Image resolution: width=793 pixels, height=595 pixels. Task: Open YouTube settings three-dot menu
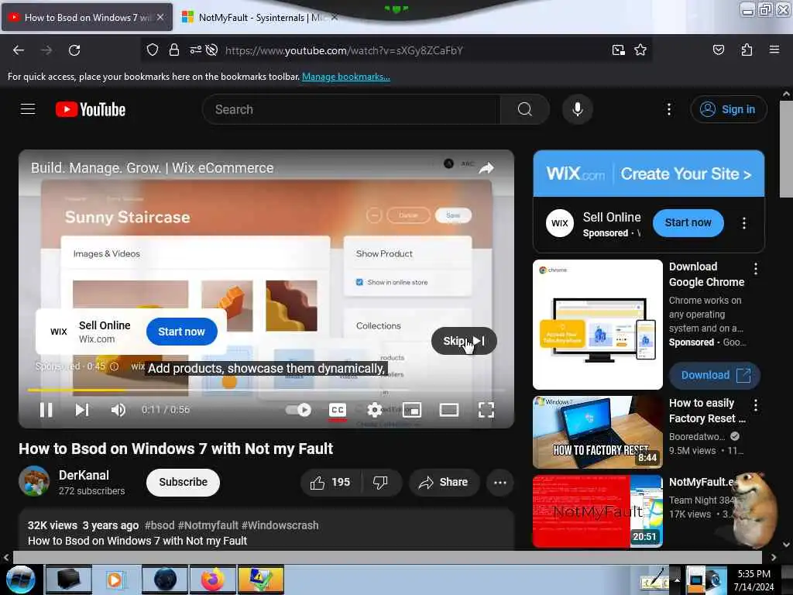[x=669, y=109]
